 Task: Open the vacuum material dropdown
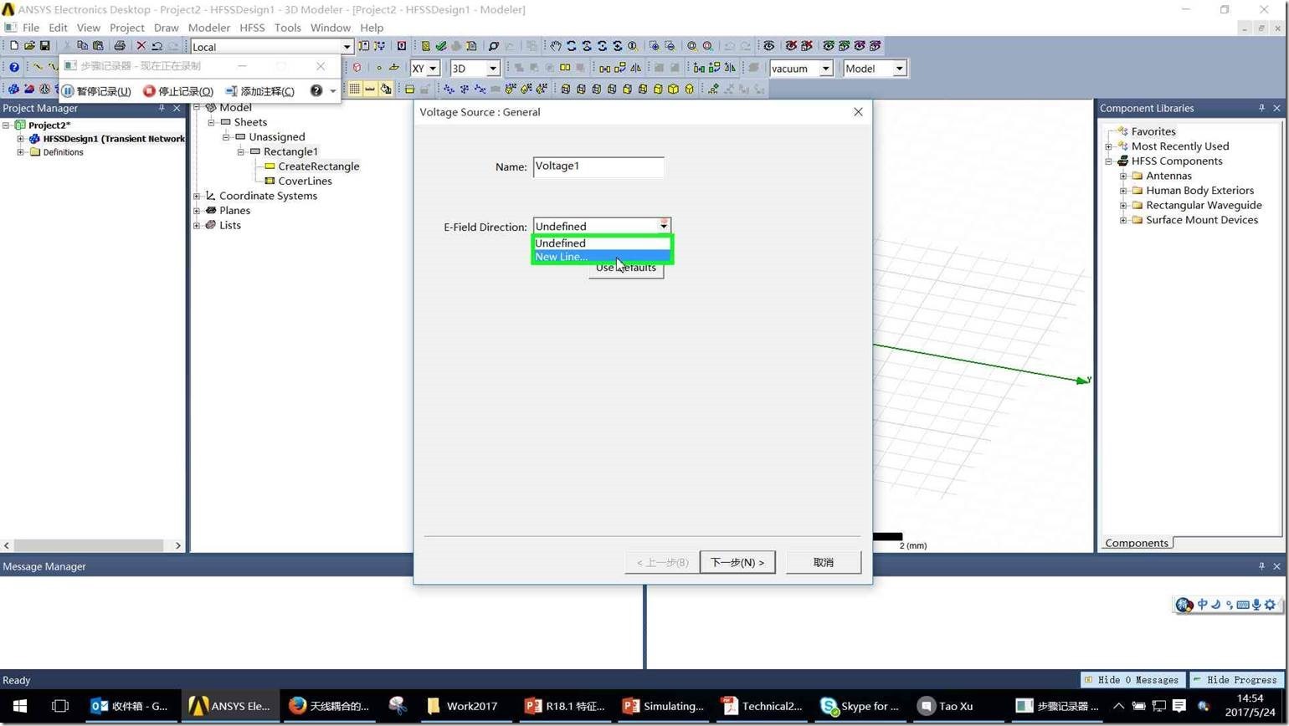826,69
